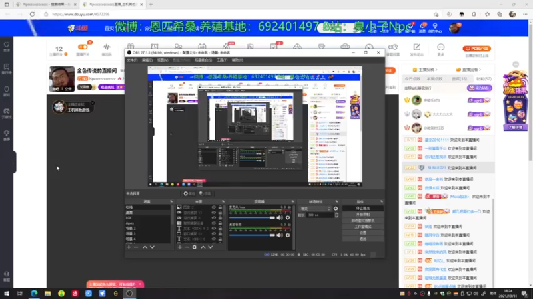Pop out the 来源 panel header icon
The width and height of the screenshot is (533, 299).
pos(223,202)
